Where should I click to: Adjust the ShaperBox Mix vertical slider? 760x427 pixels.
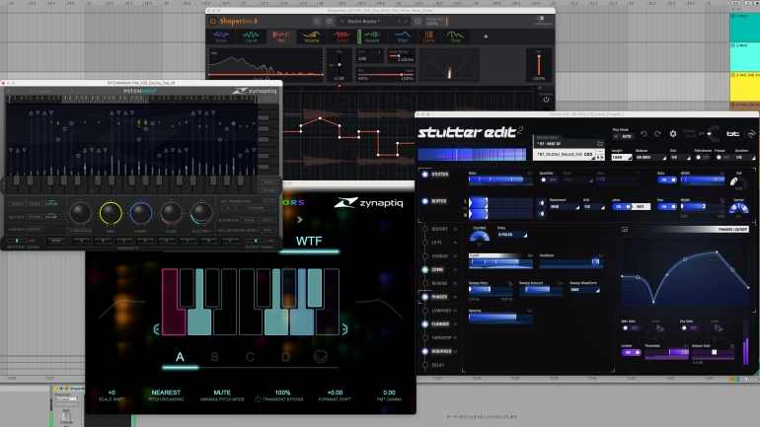click(x=539, y=63)
